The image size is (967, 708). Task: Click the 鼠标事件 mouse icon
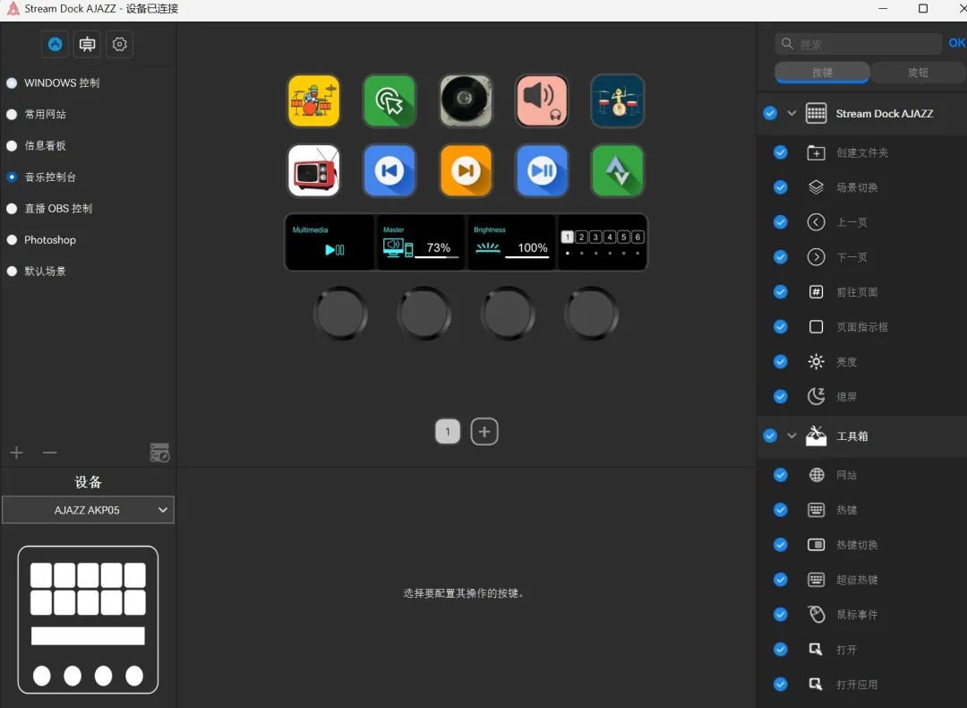click(816, 614)
